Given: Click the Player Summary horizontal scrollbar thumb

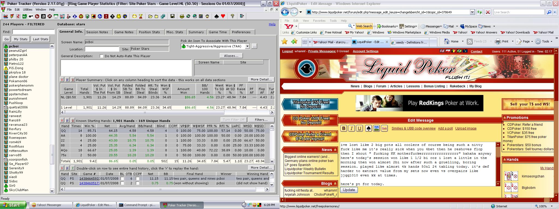Looking at the screenshot, I should pyautogui.click(x=145, y=112).
